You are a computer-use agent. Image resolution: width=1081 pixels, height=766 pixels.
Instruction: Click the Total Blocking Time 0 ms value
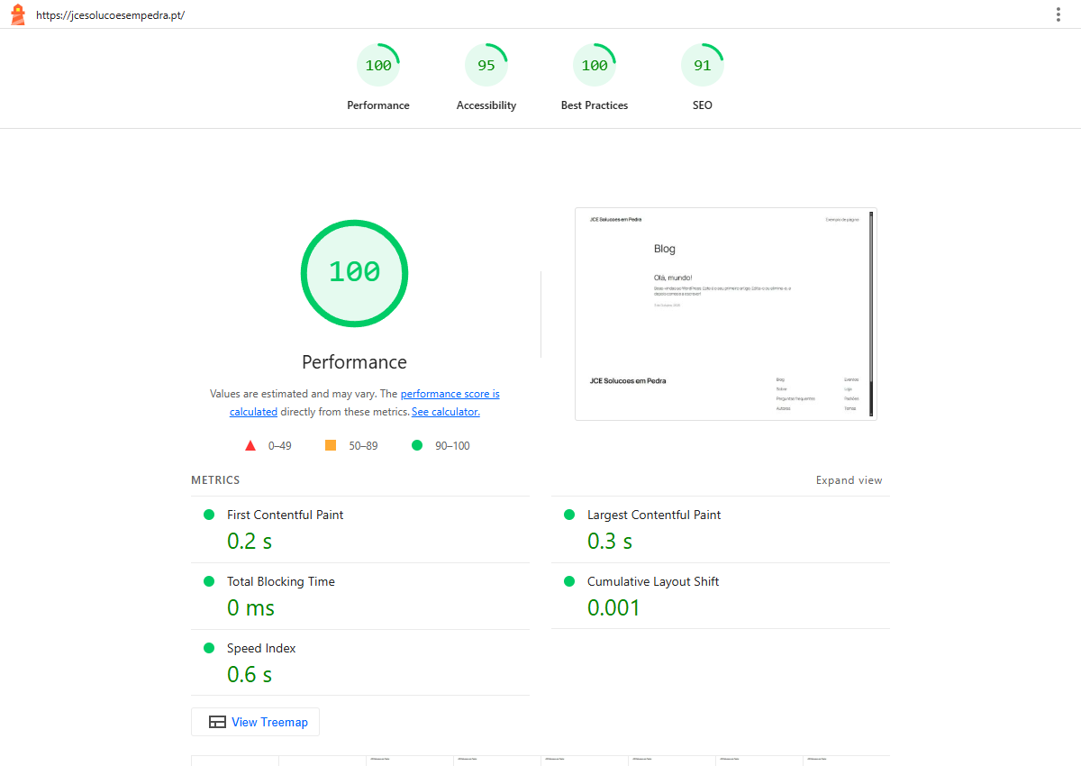tap(250, 608)
